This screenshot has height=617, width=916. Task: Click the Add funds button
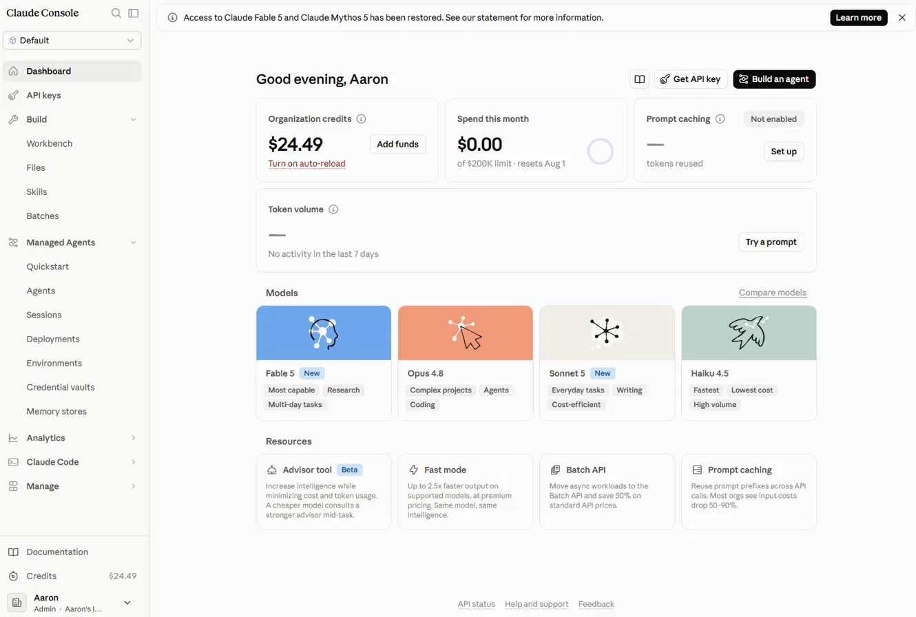(397, 144)
